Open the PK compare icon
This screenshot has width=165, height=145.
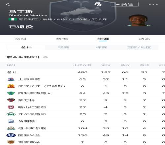pos(99,4)
